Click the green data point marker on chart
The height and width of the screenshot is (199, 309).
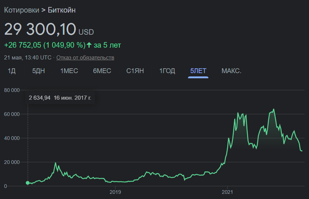pyautogui.click(x=28, y=183)
